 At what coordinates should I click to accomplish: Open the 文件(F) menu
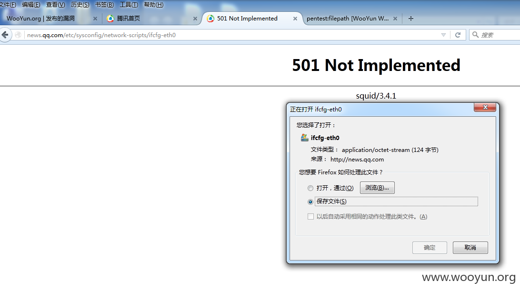pyautogui.click(x=8, y=5)
